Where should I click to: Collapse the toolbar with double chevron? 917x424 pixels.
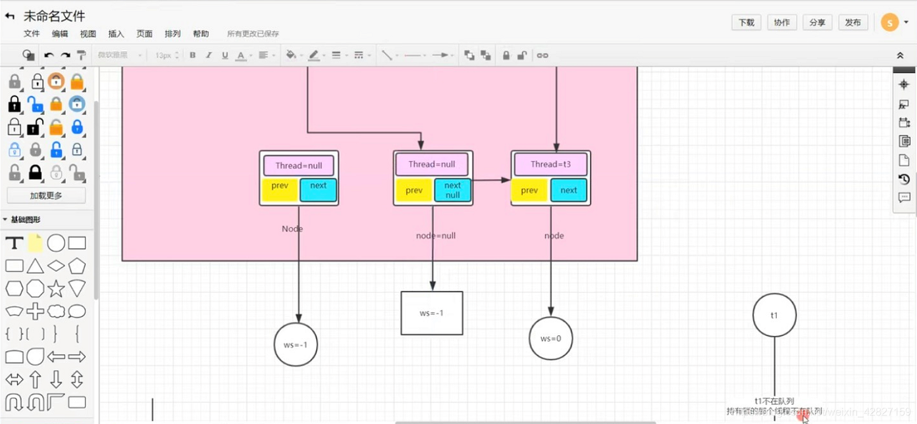(901, 56)
